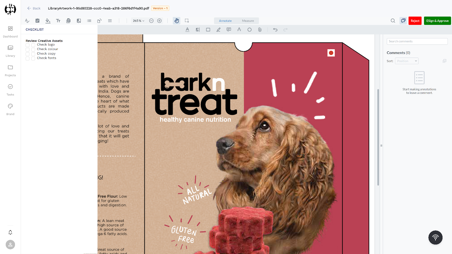This screenshot has width=452, height=254.
Task: Click the Check copy label
Action: click(46, 54)
